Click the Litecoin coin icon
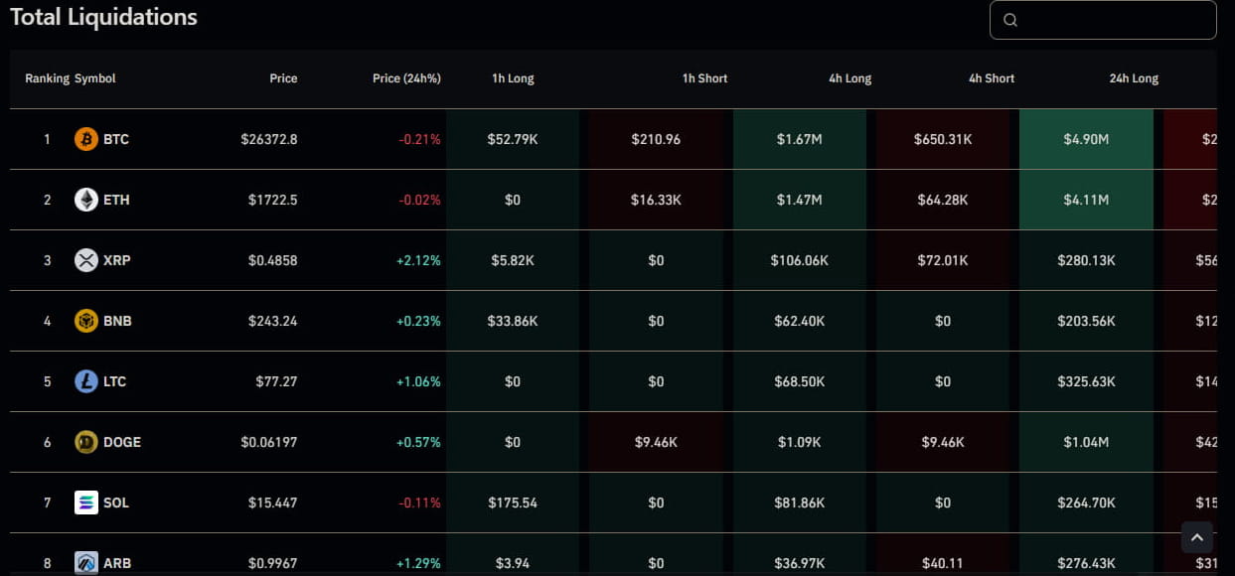This screenshot has height=576, width=1235. [x=86, y=381]
